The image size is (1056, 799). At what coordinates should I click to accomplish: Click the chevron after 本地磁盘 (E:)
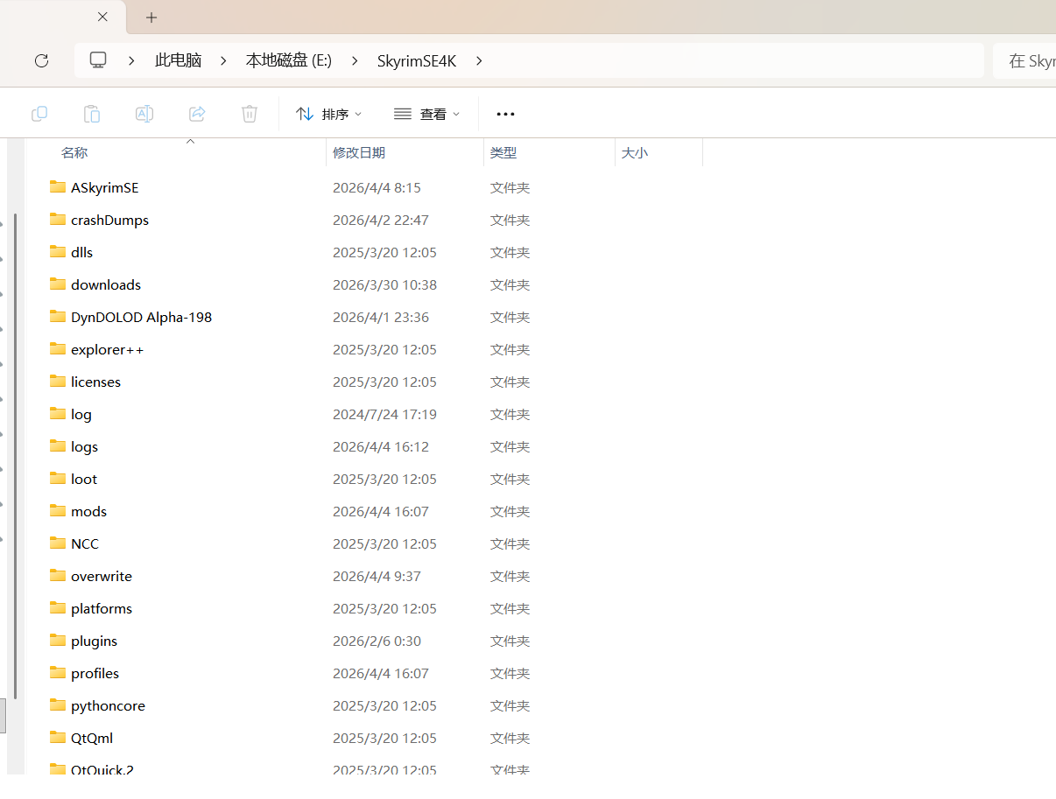pos(354,60)
